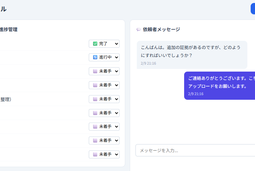Open the 完了 status dropdown
Viewport: 255px width, 171px height.
(104, 44)
